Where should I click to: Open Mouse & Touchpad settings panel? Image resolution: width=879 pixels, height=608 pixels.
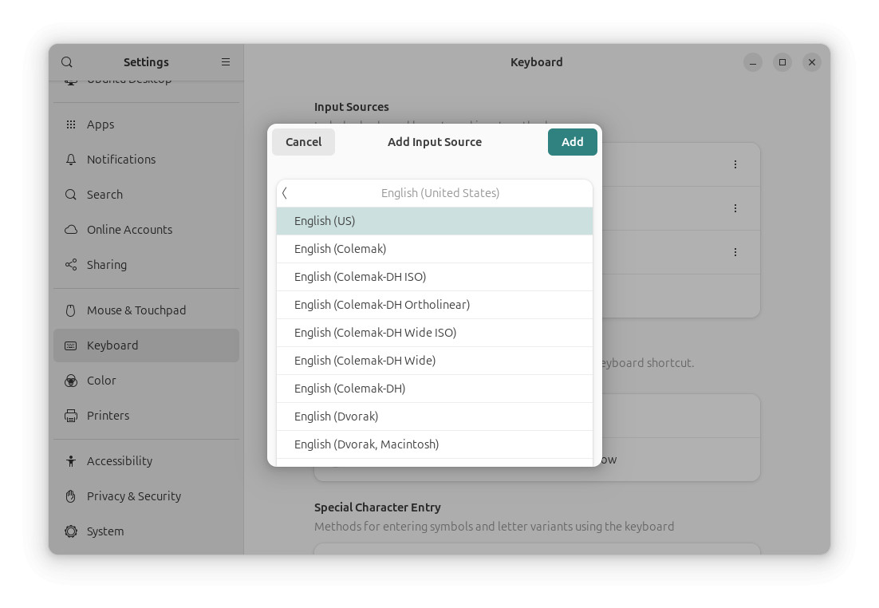[146, 310]
